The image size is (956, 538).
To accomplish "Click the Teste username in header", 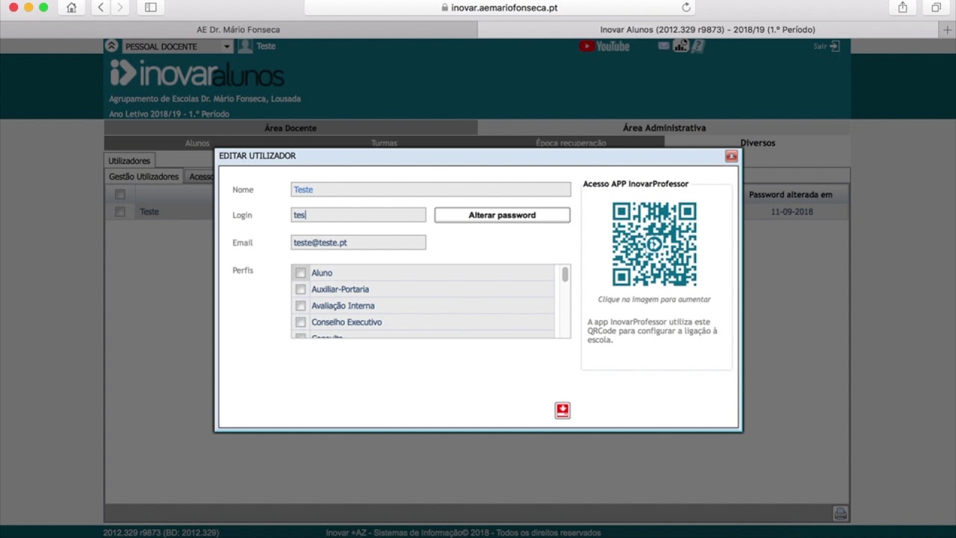I will (266, 46).
